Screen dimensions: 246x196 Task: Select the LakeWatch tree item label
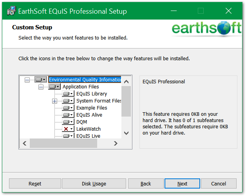pos(88,129)
